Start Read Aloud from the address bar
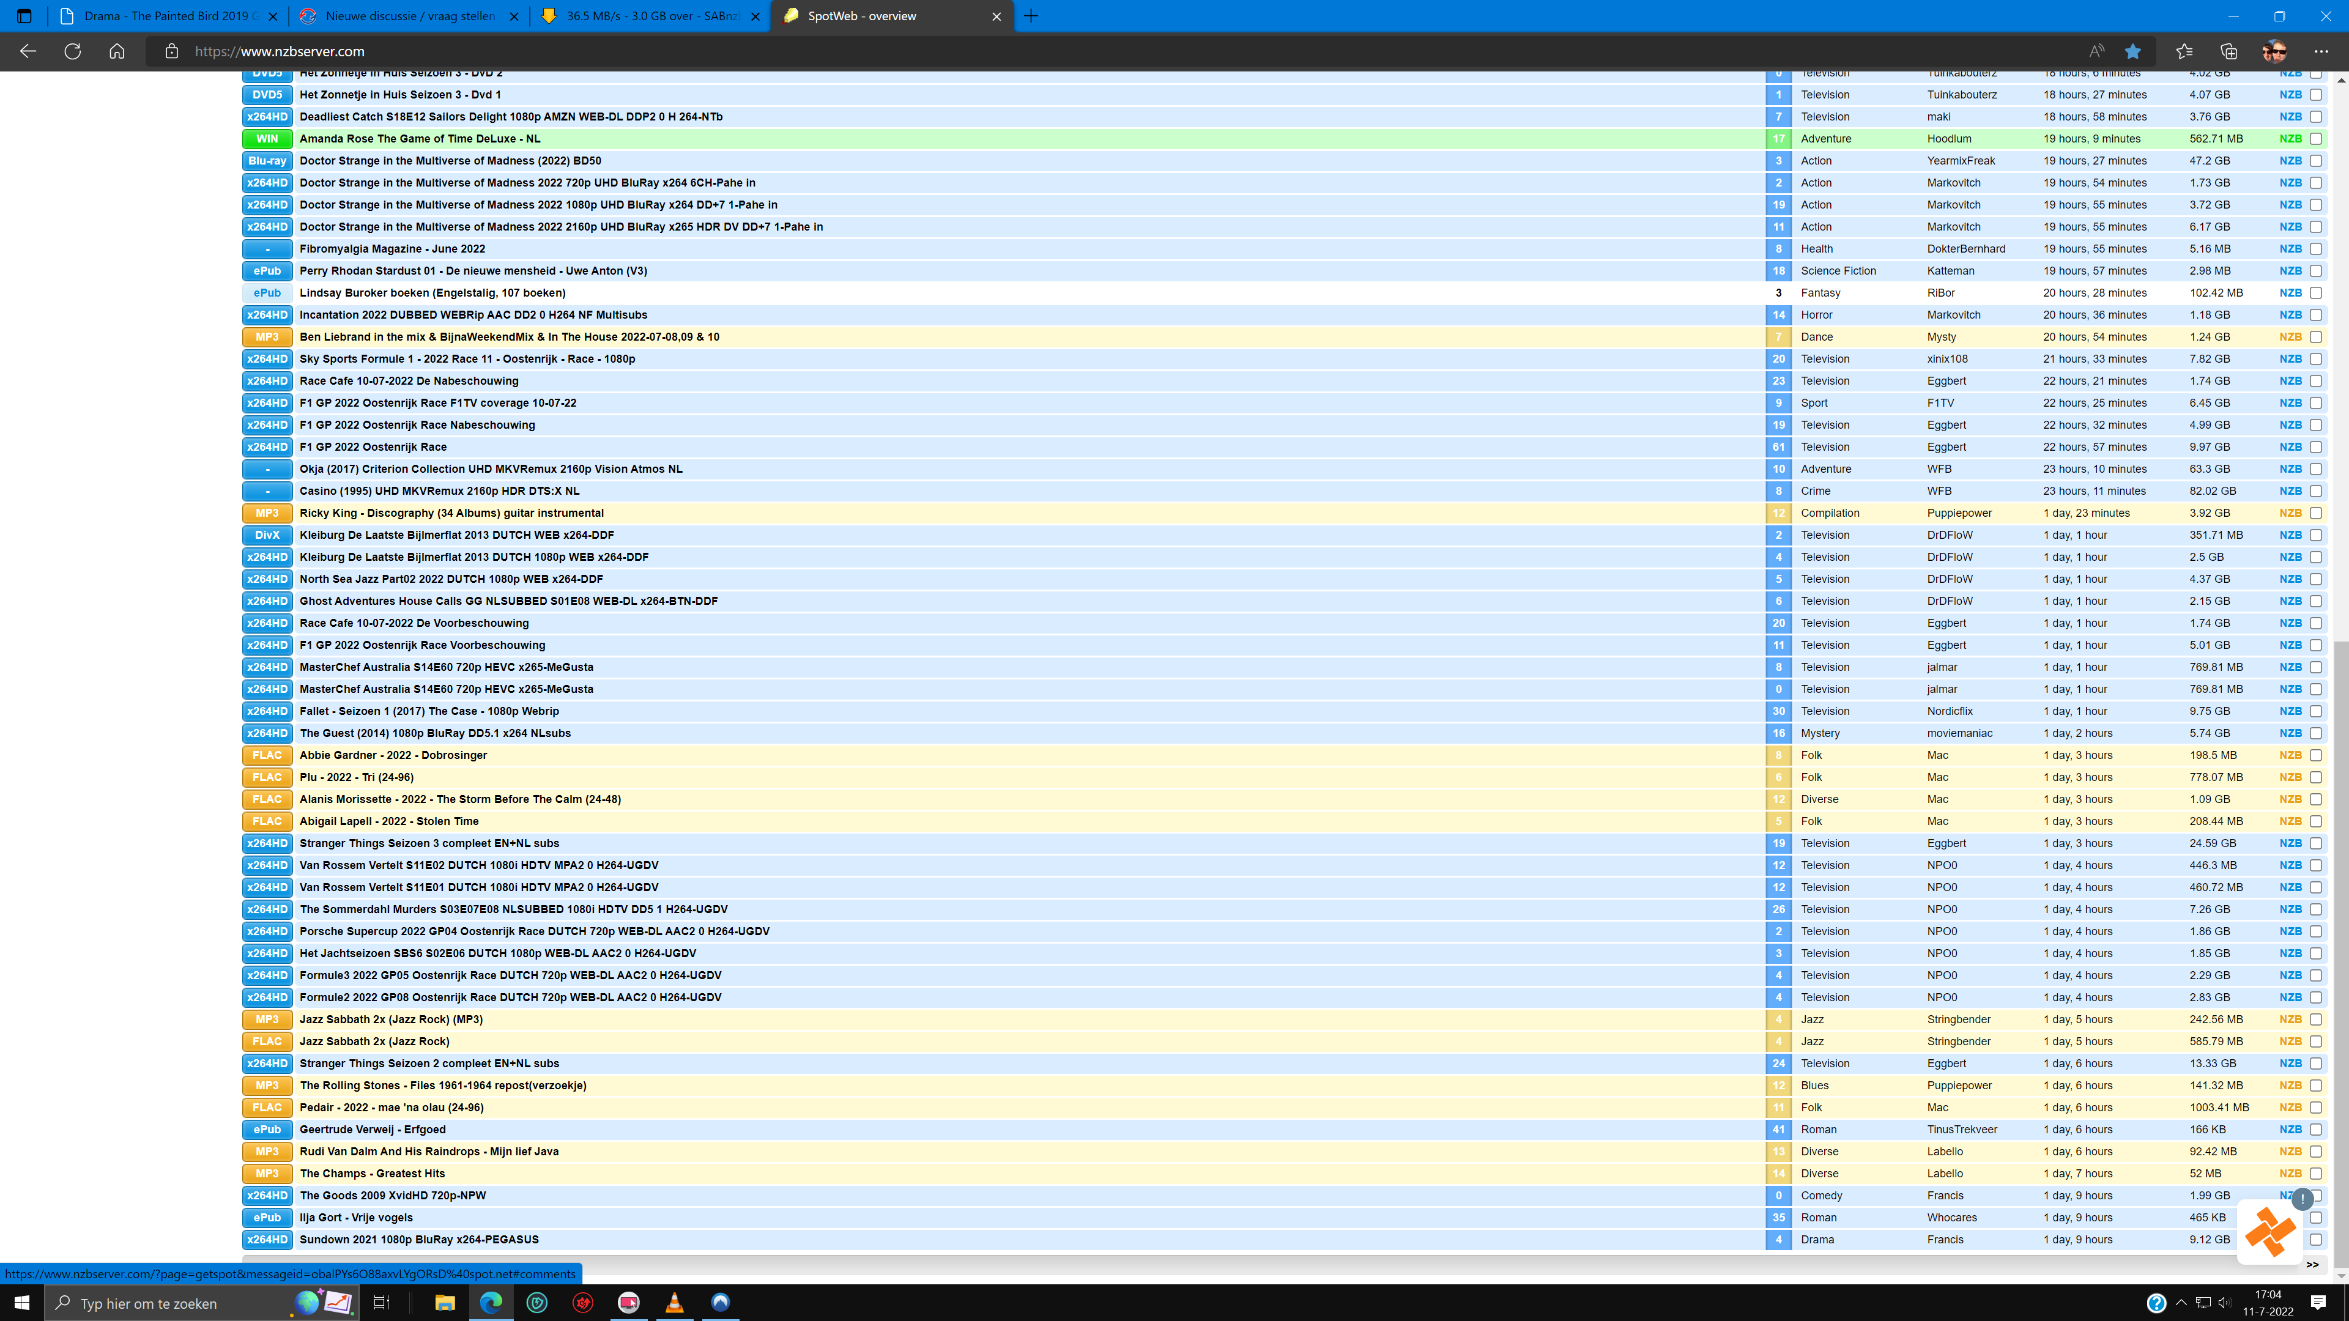This screenshot has height=1321, width=2349. coord(2096,51)
